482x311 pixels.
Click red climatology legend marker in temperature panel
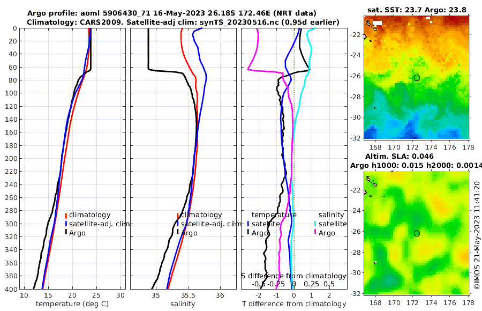[x=66, y=215]
